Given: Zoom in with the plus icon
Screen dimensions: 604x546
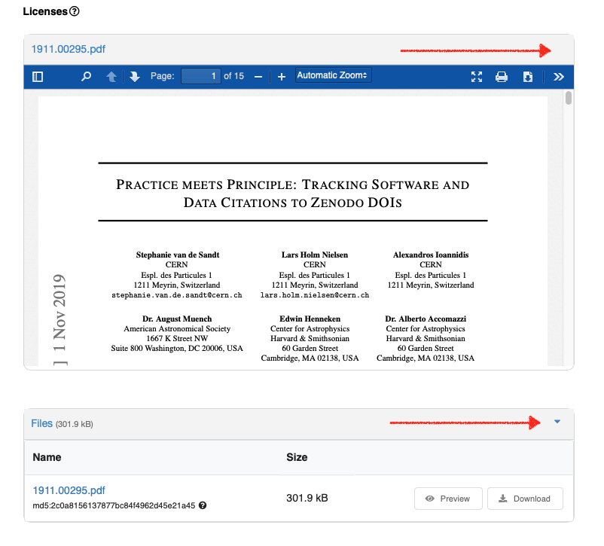Looking at the screenshot, I should point(282,77).
